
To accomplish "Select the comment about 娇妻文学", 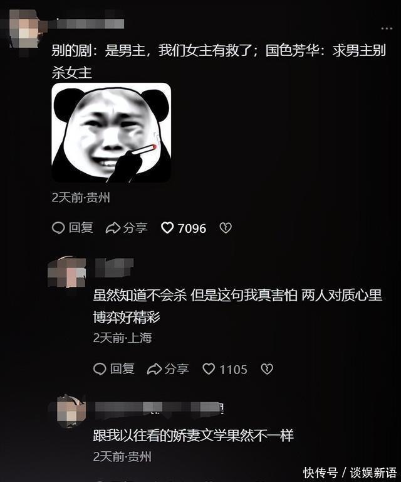I will (x=193, y=436).
